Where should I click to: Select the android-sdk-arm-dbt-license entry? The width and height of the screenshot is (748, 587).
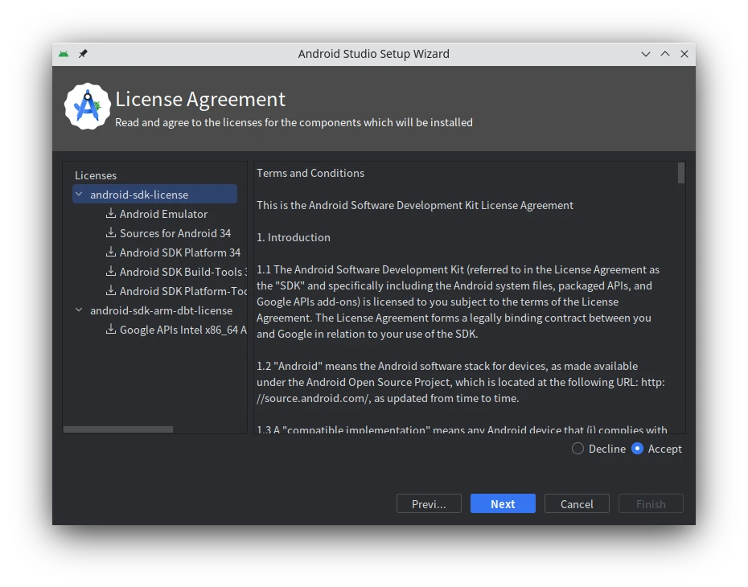[161, 310]
